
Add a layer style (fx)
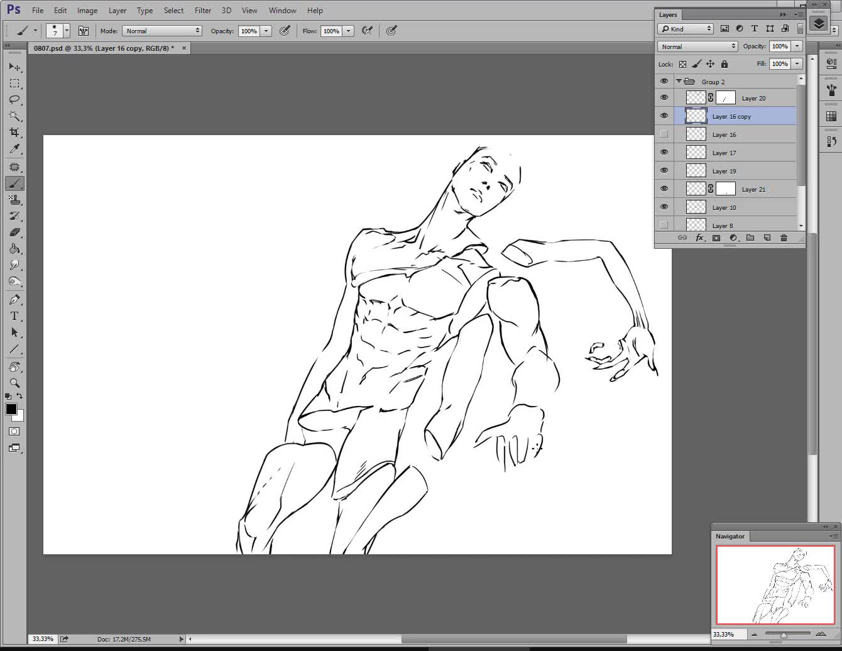699,238
